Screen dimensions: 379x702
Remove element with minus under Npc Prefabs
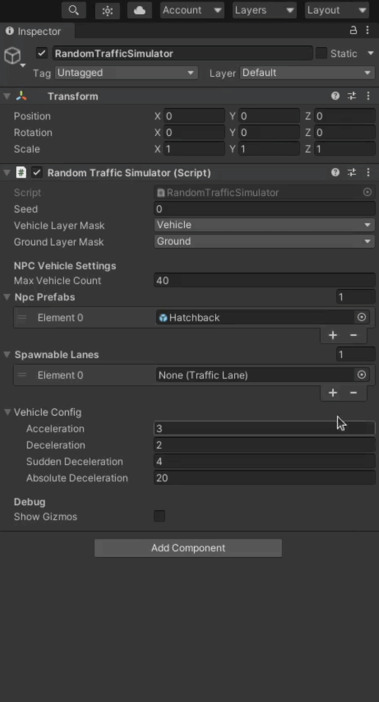353,335
